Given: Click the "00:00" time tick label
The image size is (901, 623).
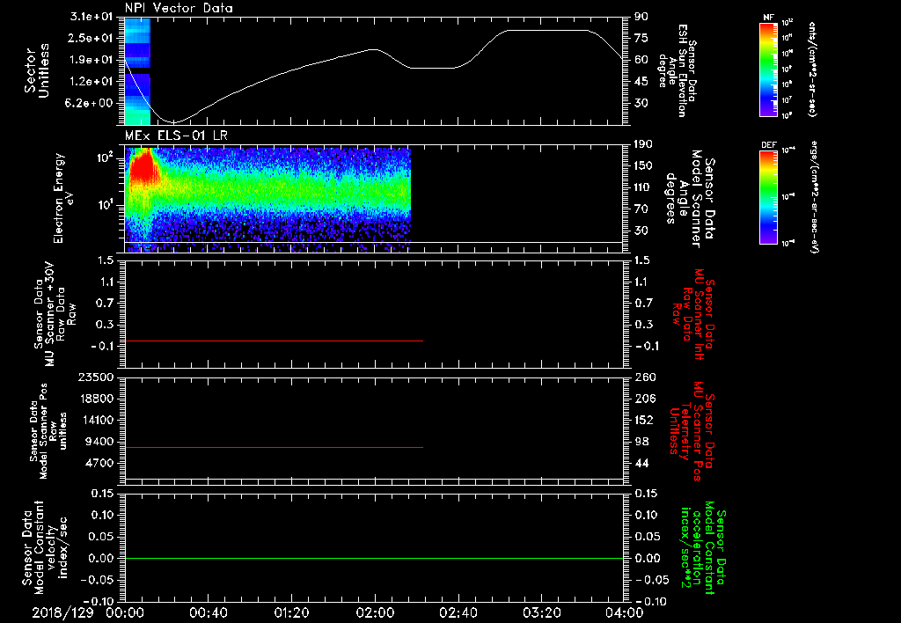Looking at the screenshot, I should click(x=125, y=612).
